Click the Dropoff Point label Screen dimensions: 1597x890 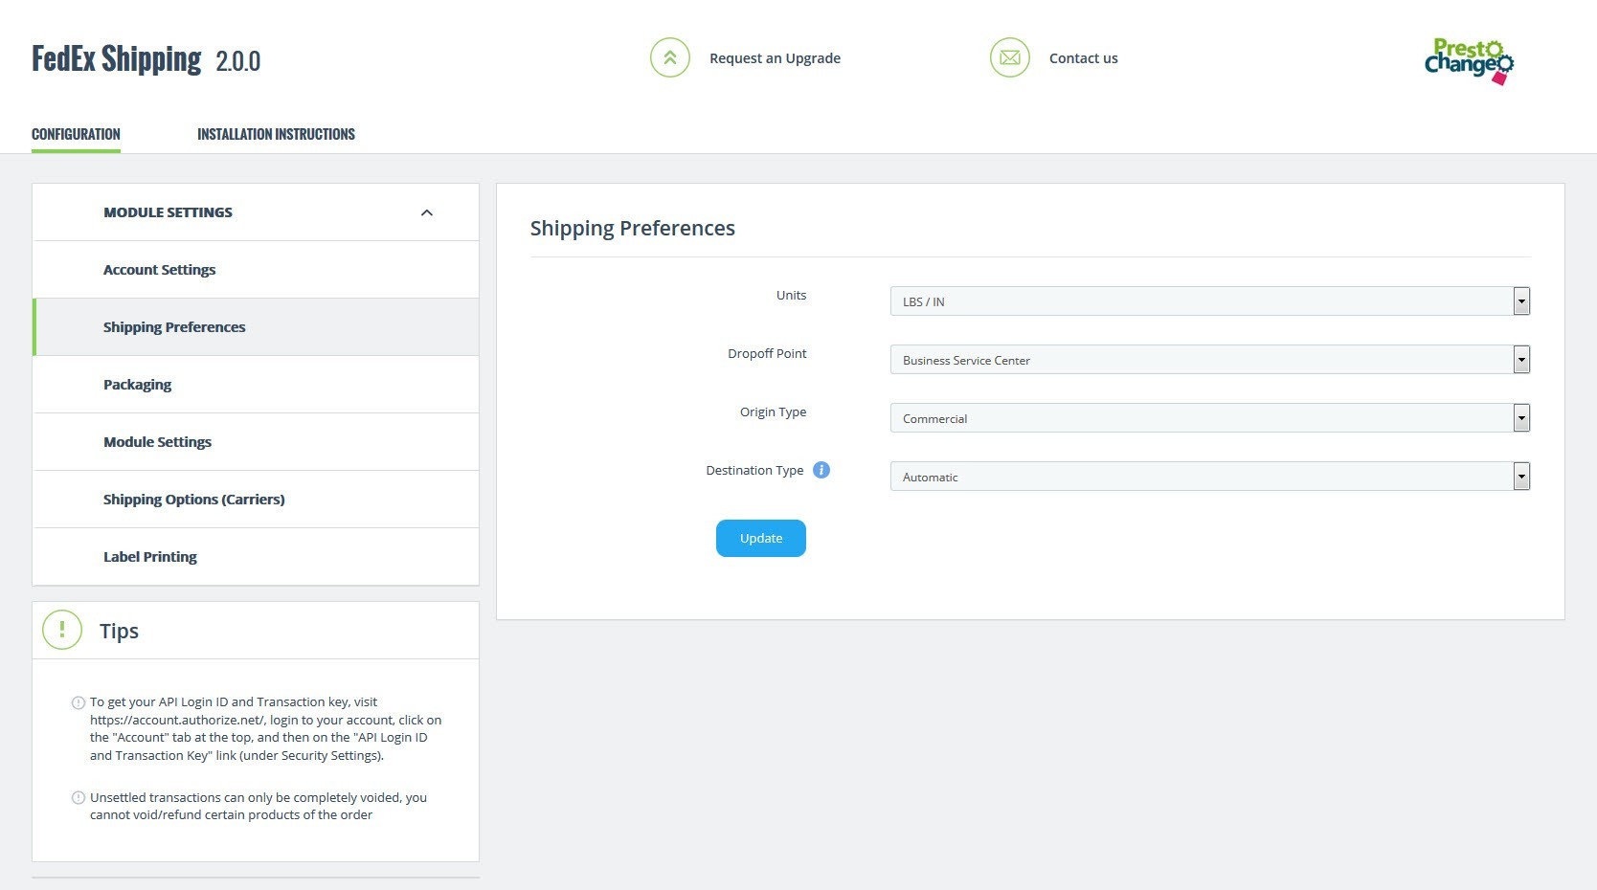[767, 353]
